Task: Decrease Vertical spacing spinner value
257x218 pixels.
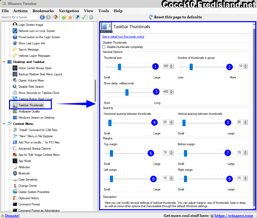Action: pyautogui.click(x=245, y=123)
